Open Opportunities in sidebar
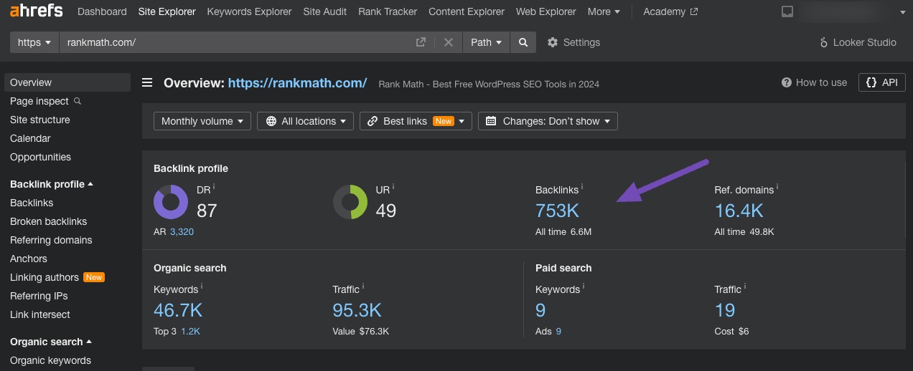Screen dimensions: 913x371 click(x=40, y=157)
